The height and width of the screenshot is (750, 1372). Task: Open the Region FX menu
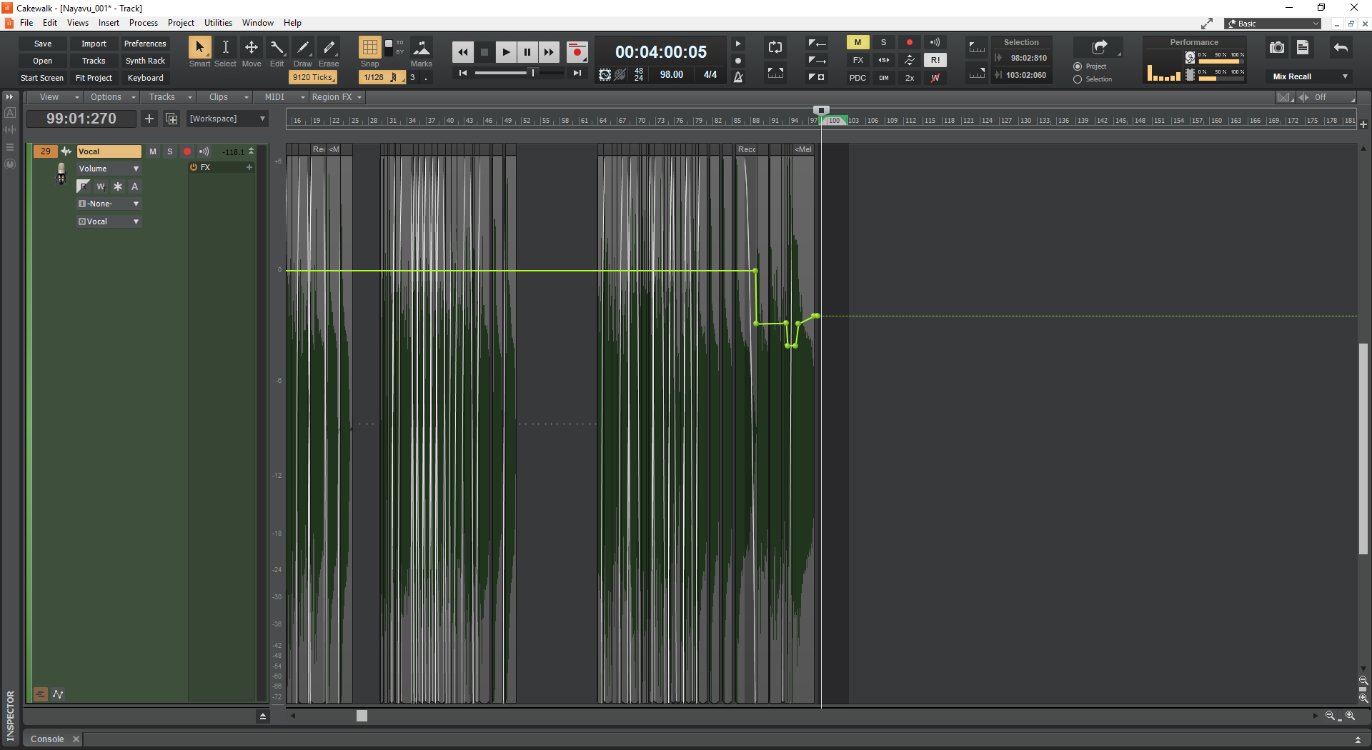pyautogui.click(x=336, y=97)
